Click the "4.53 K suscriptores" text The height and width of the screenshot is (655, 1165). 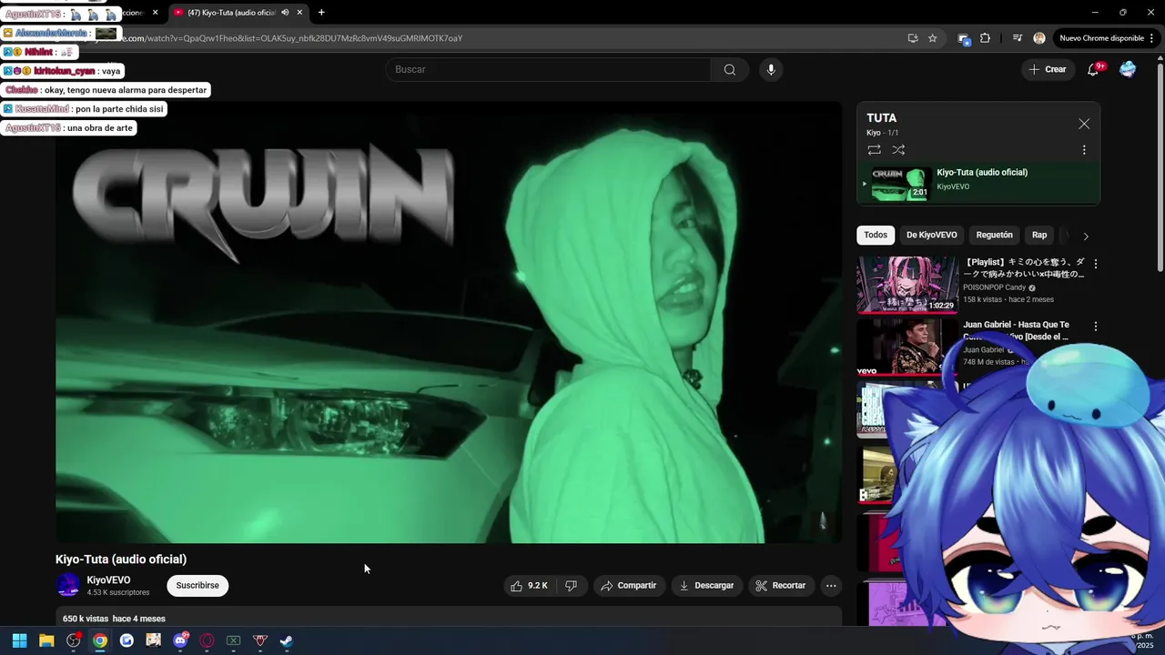pyautogui.click(x=118, y=593)
